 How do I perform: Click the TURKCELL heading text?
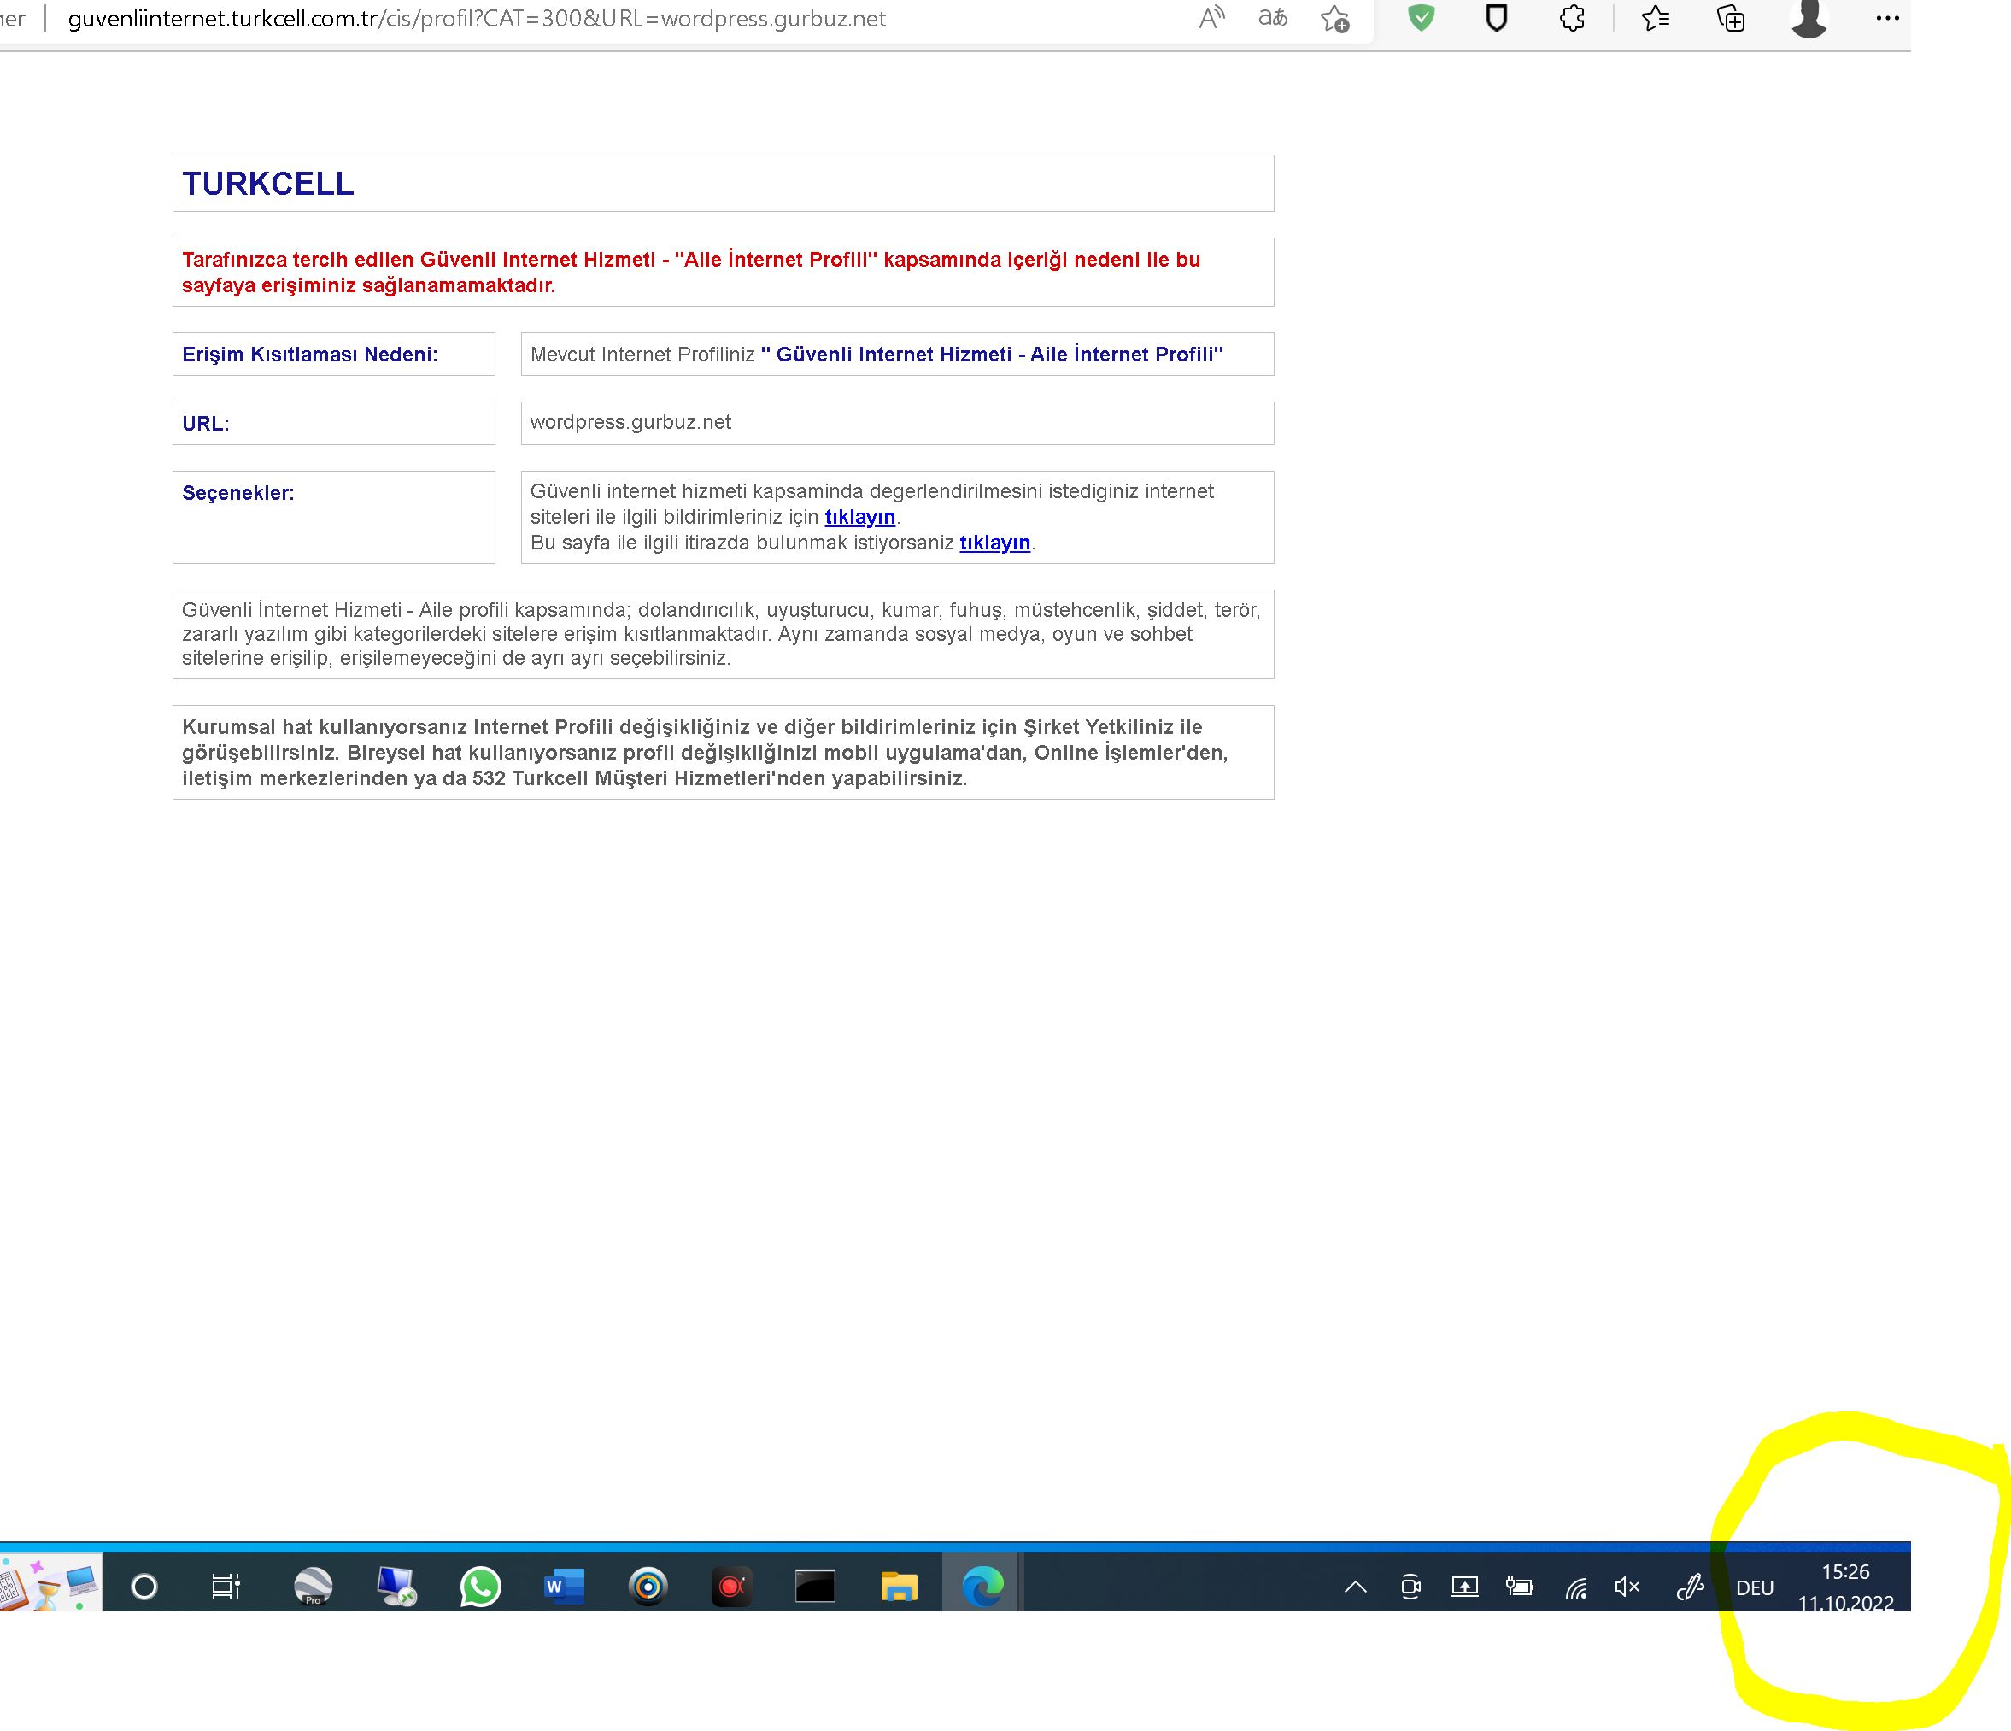click(x=268, y=184)
